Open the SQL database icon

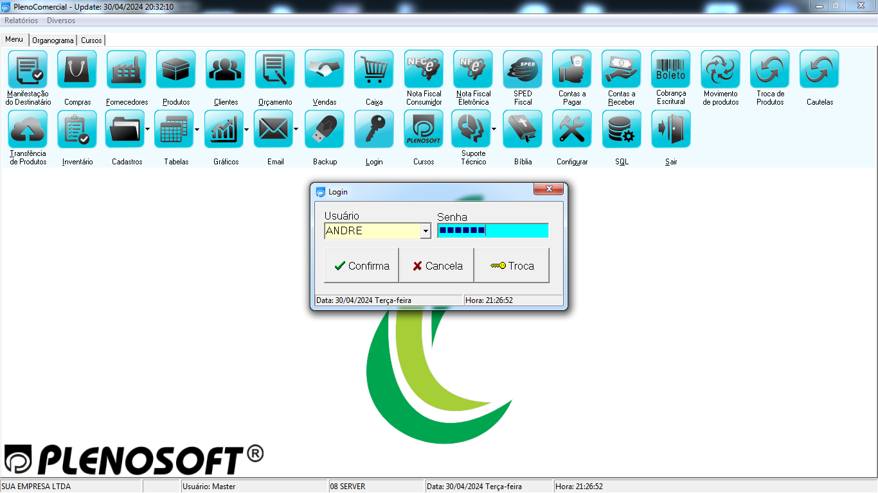[x=622, y=129]
